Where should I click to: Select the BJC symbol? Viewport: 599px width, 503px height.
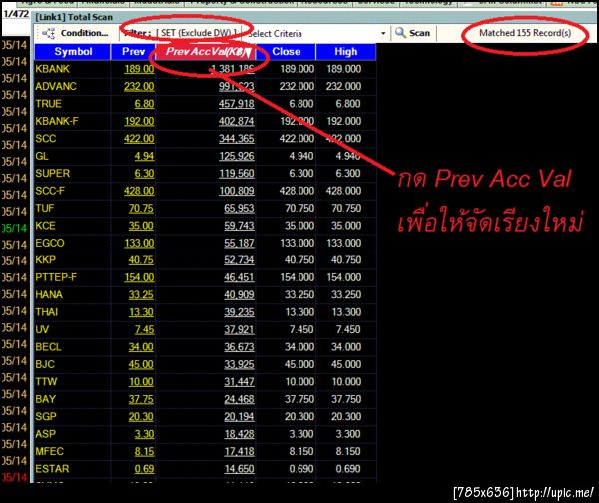45,364
